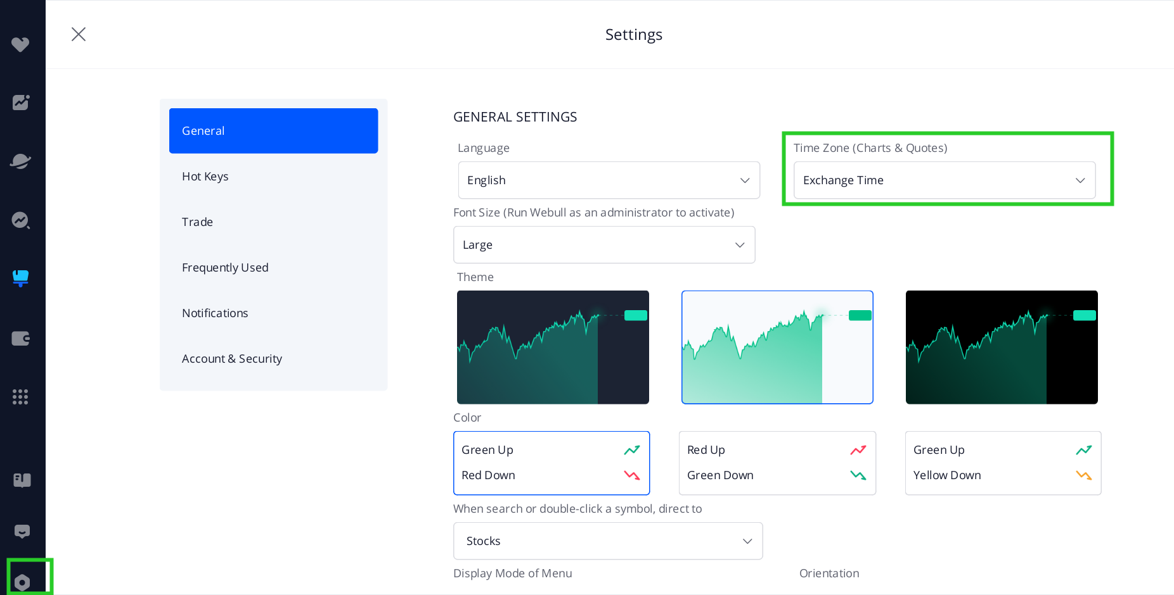Open the Watchlist heart icon in sidebar
1174x595 pixels.
(20, 44)
